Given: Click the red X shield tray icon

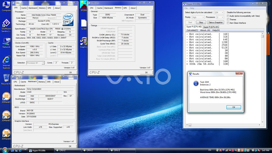Looking at the screenshot, I should tap(220, 150).
